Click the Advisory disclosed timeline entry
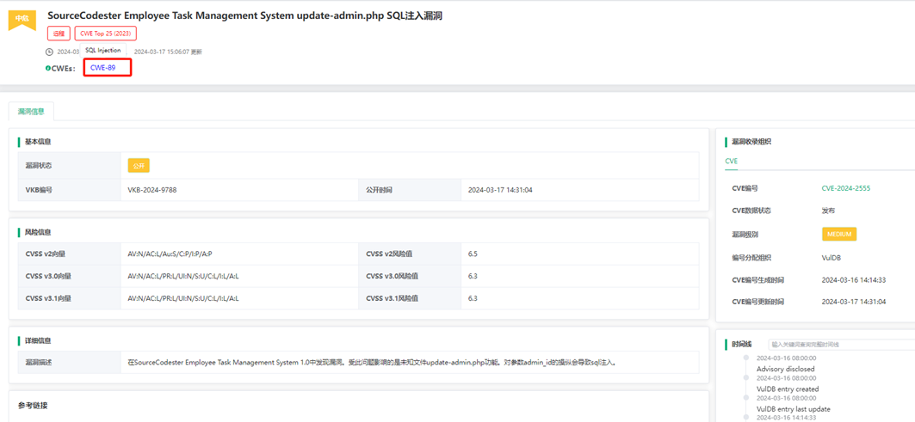915x422 pixels. point(785,369)
